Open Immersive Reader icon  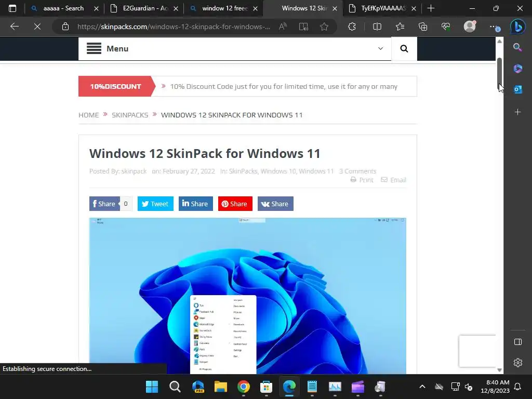coord(303,26)
